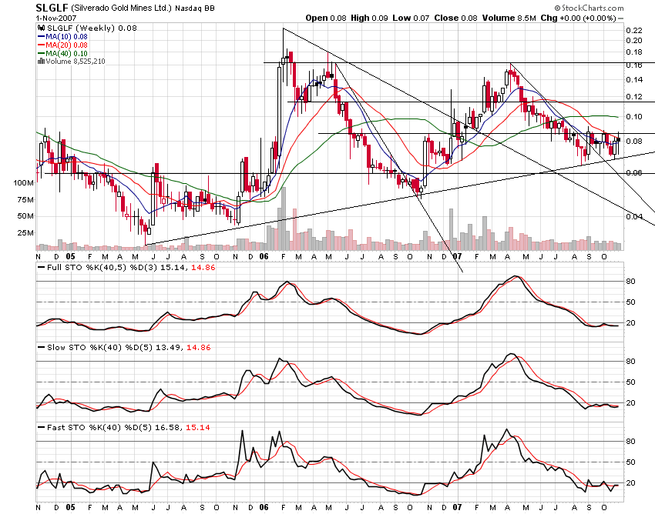Click the 50M volume axis label
The height and width of the screenshot is (514, 655).
coord(25,216)
